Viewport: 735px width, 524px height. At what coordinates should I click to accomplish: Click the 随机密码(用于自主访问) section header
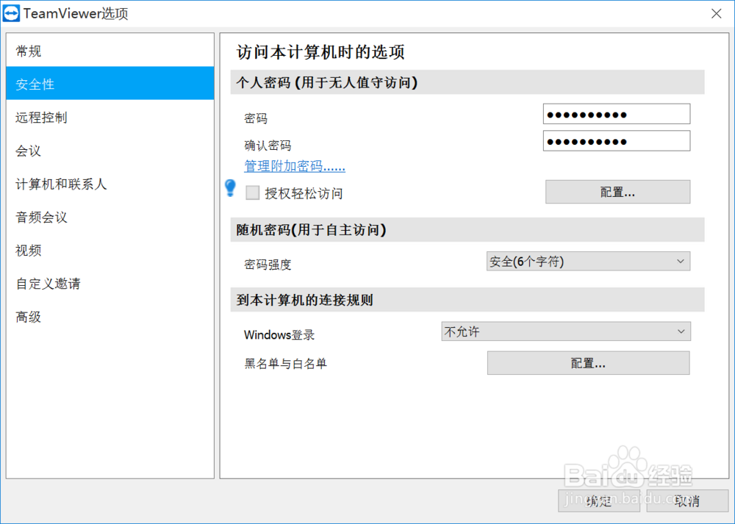tap(467, 229)
